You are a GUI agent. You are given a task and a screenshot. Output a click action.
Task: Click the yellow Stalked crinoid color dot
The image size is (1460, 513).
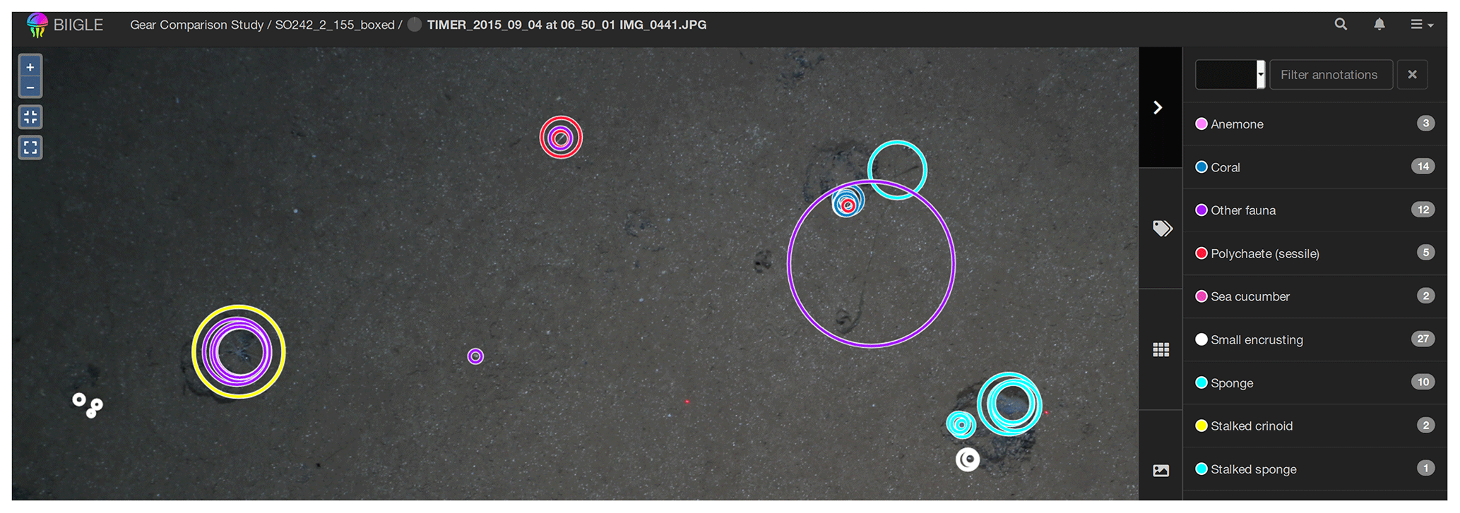[1201, 426]
